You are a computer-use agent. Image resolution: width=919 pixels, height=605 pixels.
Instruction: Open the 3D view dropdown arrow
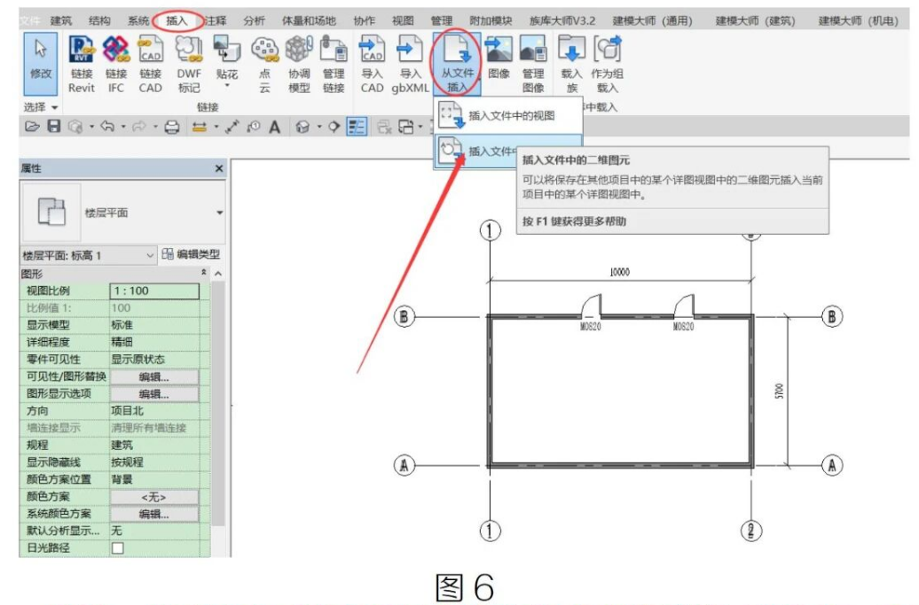[318, 127]
